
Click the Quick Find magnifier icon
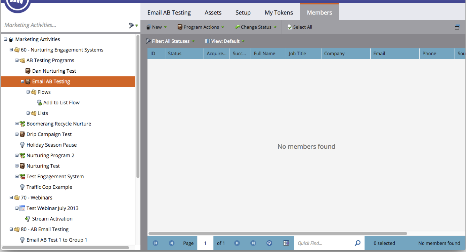(357, 243)
